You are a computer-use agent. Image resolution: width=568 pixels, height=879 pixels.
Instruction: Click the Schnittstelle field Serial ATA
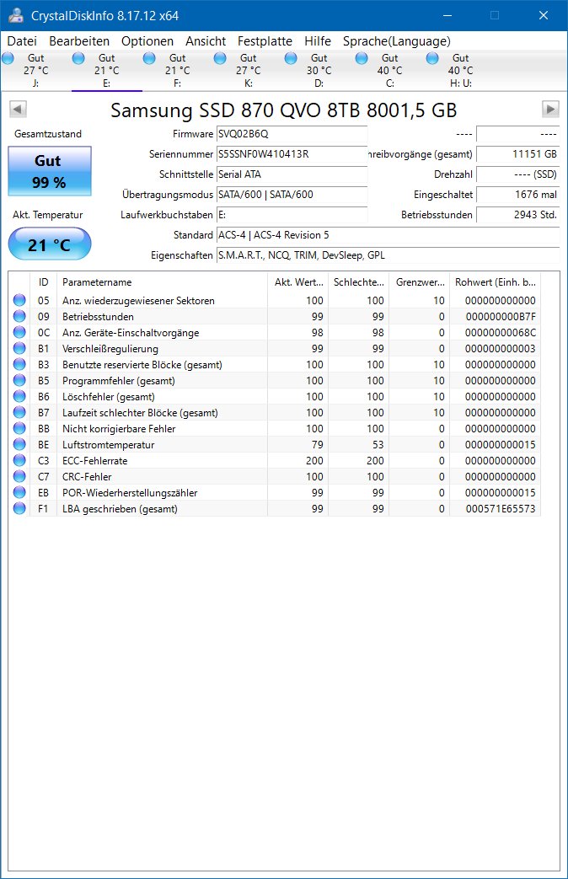point(292,174)
